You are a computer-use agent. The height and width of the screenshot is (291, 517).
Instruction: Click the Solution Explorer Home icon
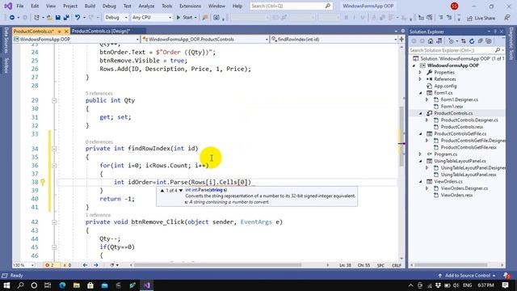click(x=431, y=41)
